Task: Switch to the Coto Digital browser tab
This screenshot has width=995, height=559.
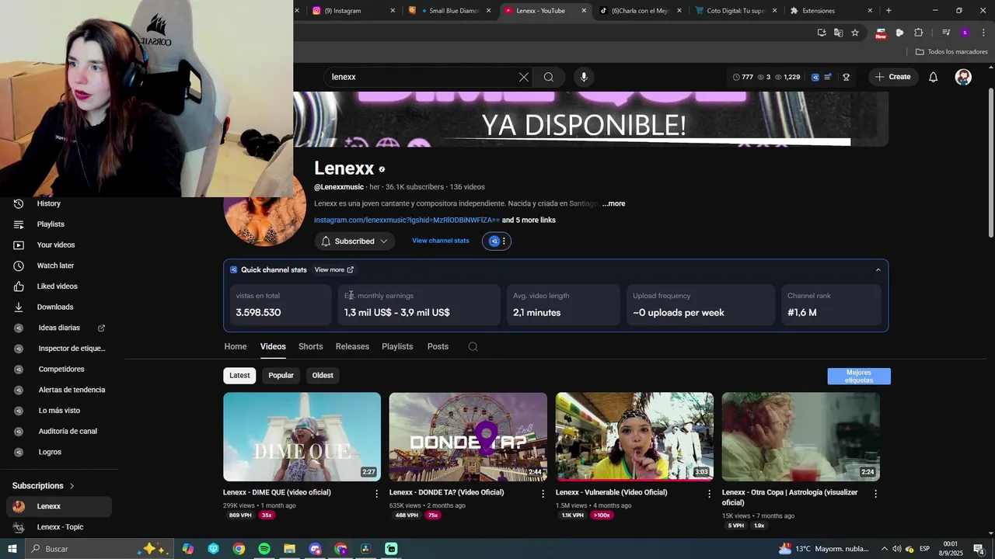Action: (x=735, y=11)
